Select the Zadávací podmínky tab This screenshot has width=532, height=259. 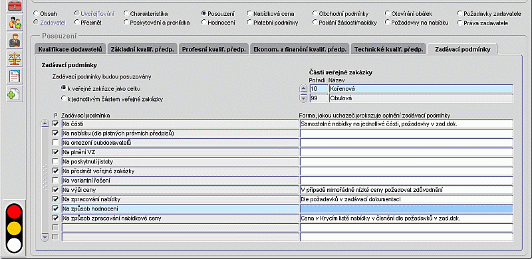[x=463, y=49]
